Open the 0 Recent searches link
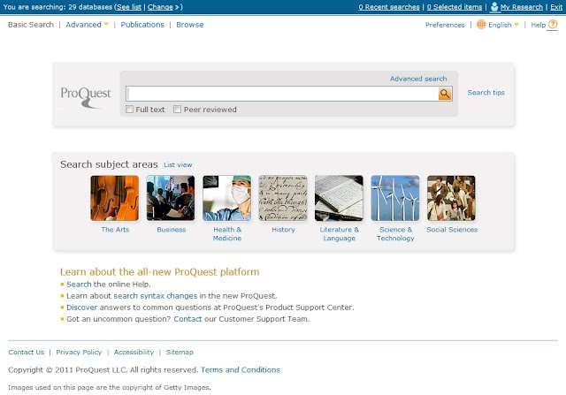The width and height of the screenshot is (566, 395). pos(389,7)
